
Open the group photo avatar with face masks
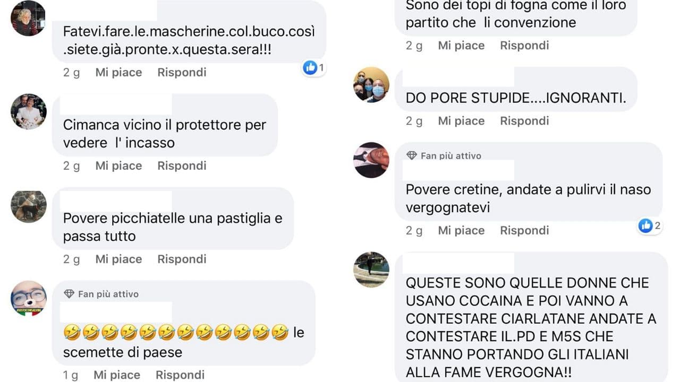371,85
